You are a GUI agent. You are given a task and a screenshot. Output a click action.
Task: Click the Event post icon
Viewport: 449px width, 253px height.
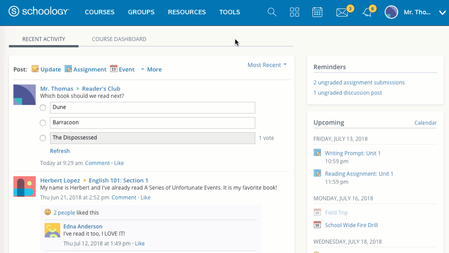click(114, 69)
